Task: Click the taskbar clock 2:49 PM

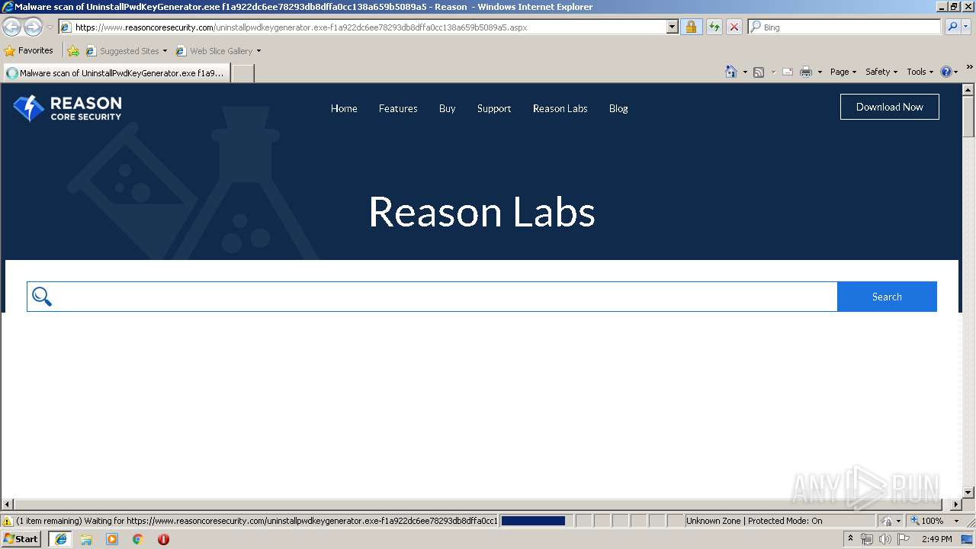Action: (x=936, y=539)
